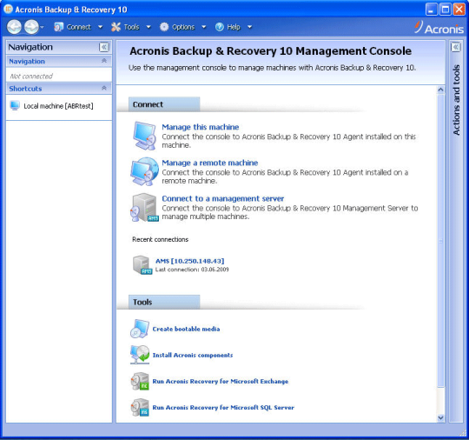Click the Recovery for SQL Server icon
This screenshot has width=469, height=440.
click(140, 407)
